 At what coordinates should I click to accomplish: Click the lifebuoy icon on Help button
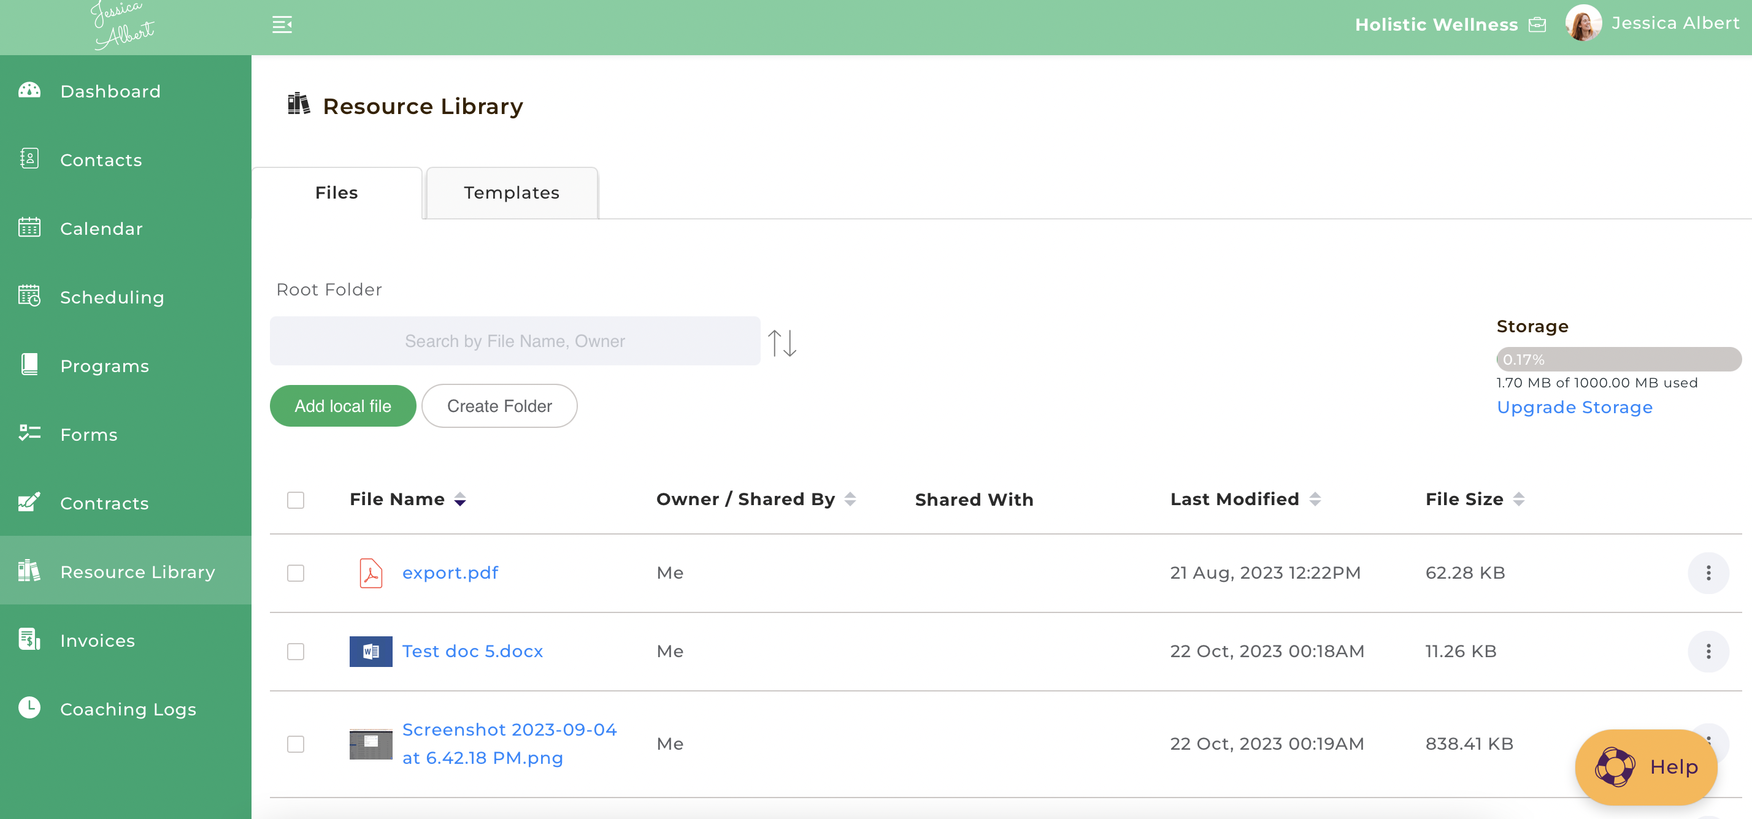[x=1615, y=768]
